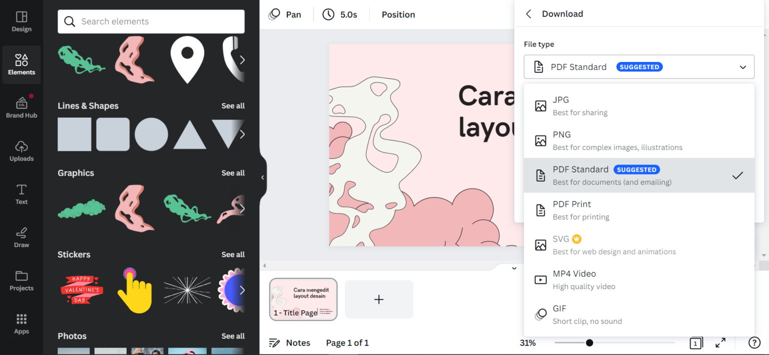Enter fullscreen with the expand arrows icon
The image size is (769, 355).
720,342
